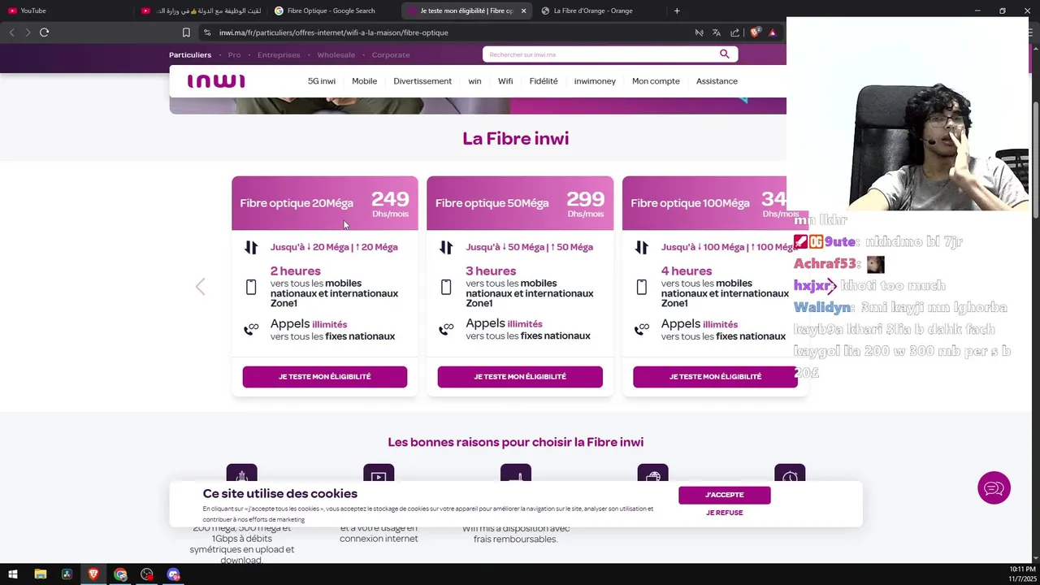Switch to Fibre Optique Google Search tab
This screenshot has height=585, width=1040.
(333, 11)
